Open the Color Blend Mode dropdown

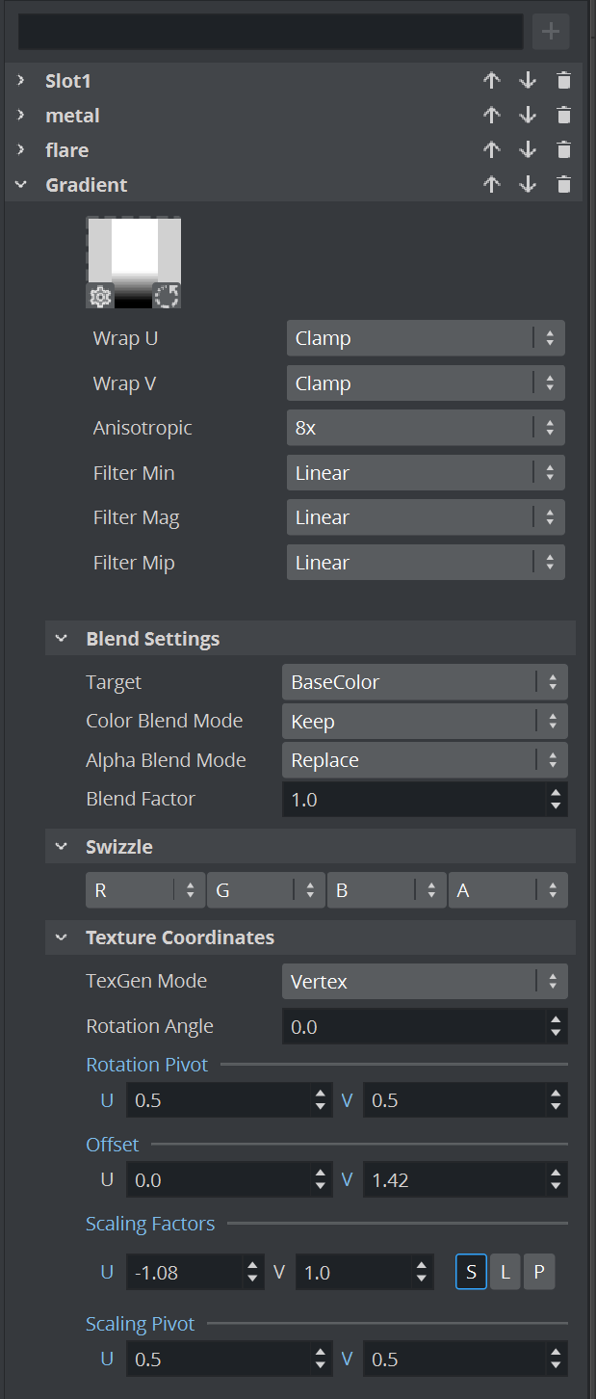[x=424, y=722]
